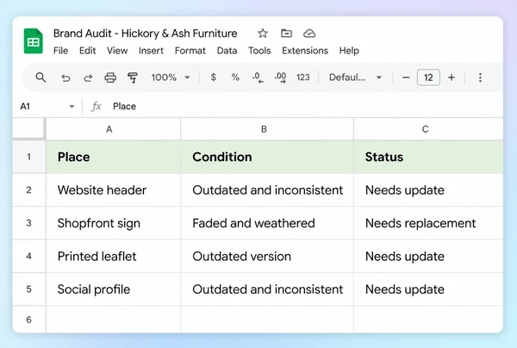Screen dimensions: 517x348
Task: Open the Format menu
Action: click(190, 51)
